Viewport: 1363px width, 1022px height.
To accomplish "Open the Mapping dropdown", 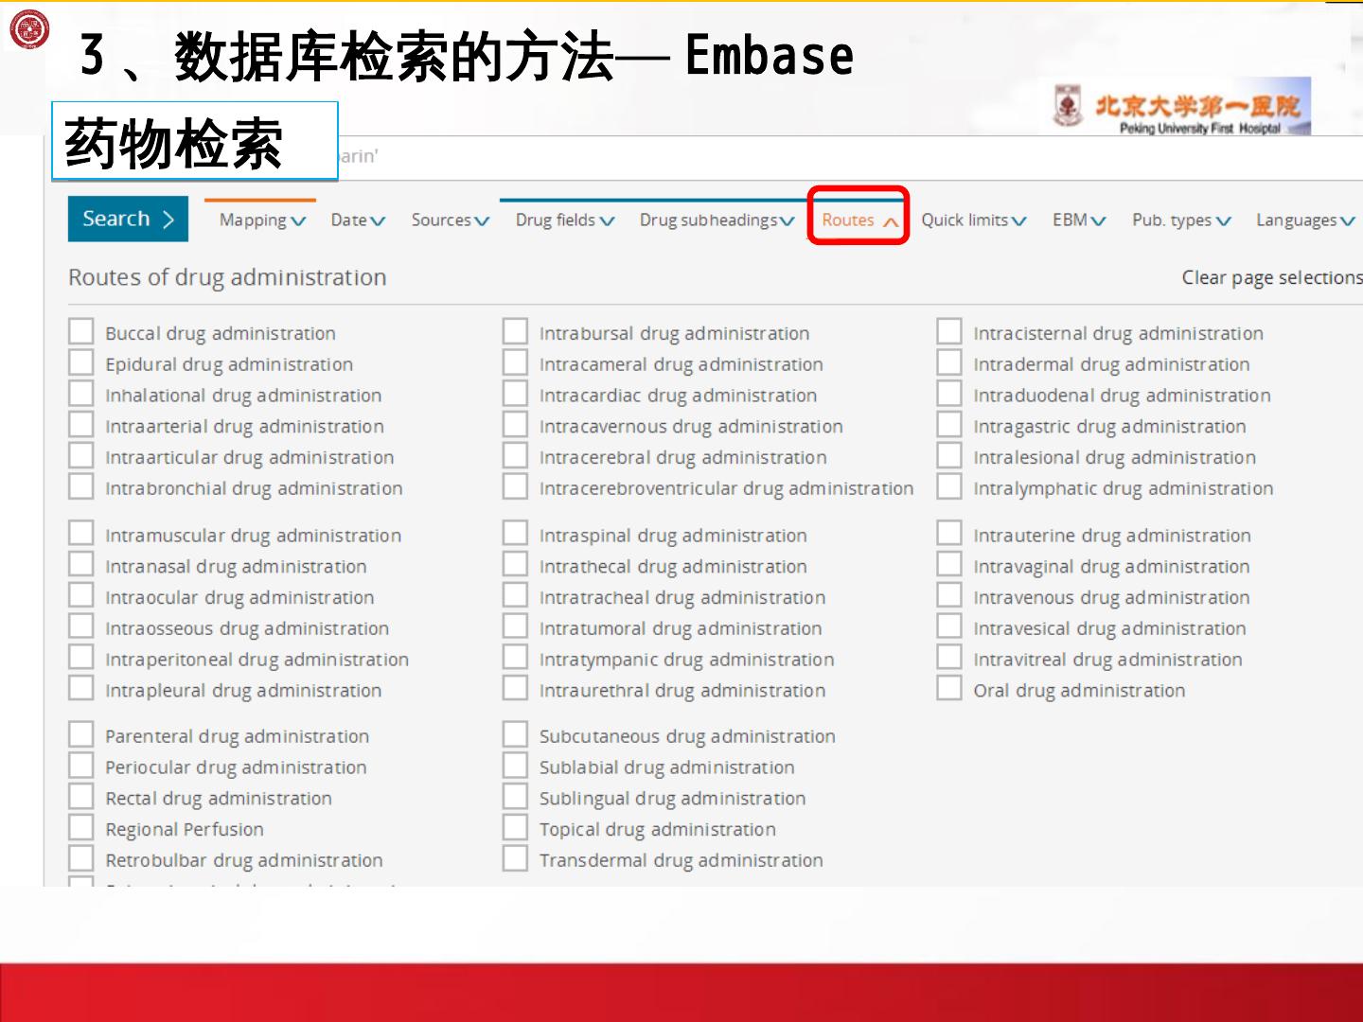I will [262, 220].
